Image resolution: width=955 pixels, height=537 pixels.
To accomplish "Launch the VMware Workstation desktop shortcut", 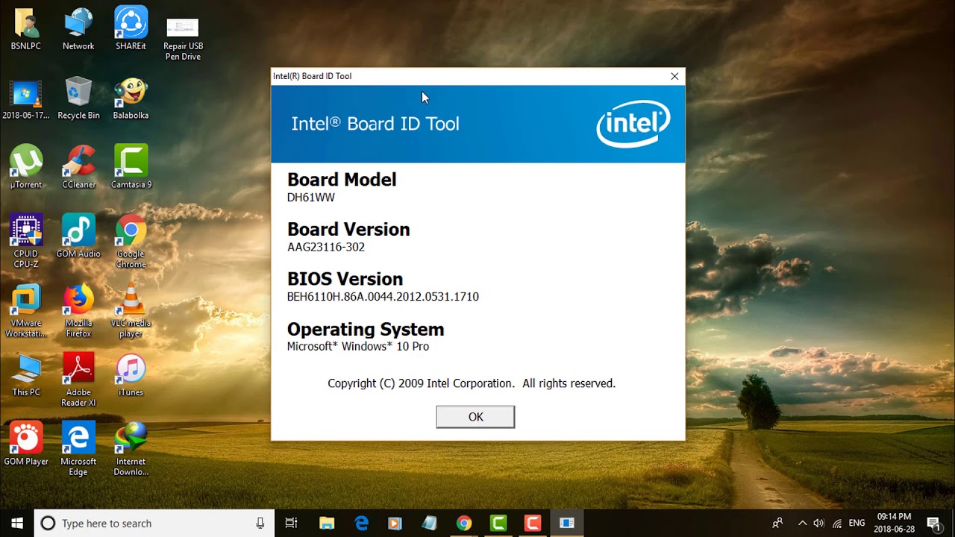I will (x=26, y=311).
